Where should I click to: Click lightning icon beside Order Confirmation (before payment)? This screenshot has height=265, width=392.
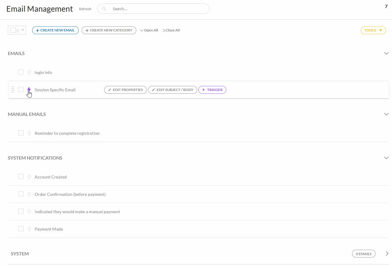pyautogui.click(x=29, y=194)
